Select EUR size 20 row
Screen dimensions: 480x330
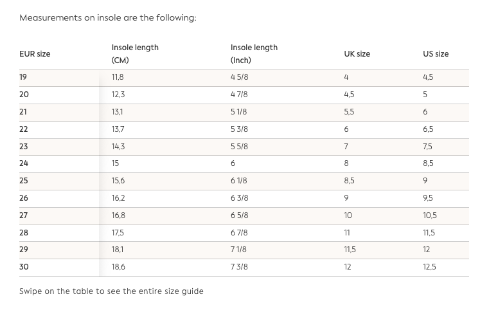pos(24,95)
